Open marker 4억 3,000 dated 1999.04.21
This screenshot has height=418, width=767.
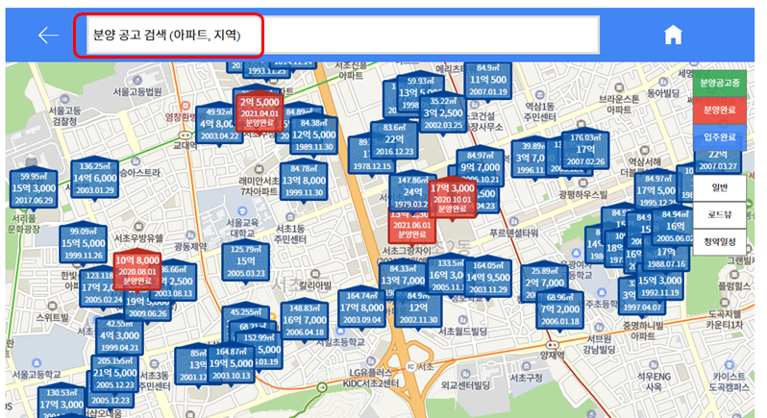coord(119,336)
